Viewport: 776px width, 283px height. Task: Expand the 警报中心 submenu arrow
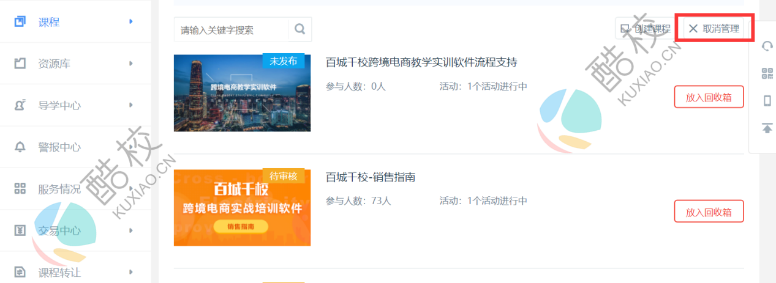click(x=130, y=147)
